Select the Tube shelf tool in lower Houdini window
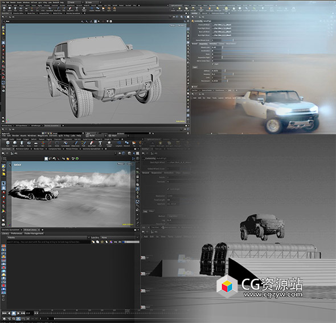The height and width of the screenshot is (323, 336). [22, 143]
